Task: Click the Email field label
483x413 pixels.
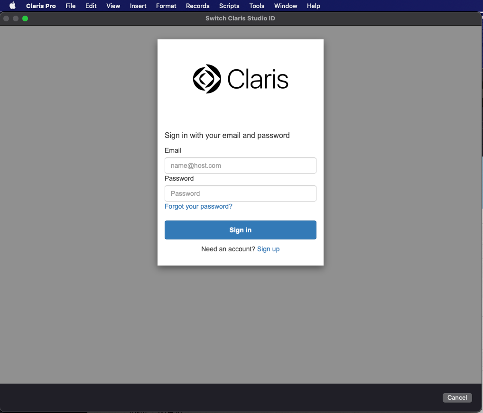Action: point(173,150)
